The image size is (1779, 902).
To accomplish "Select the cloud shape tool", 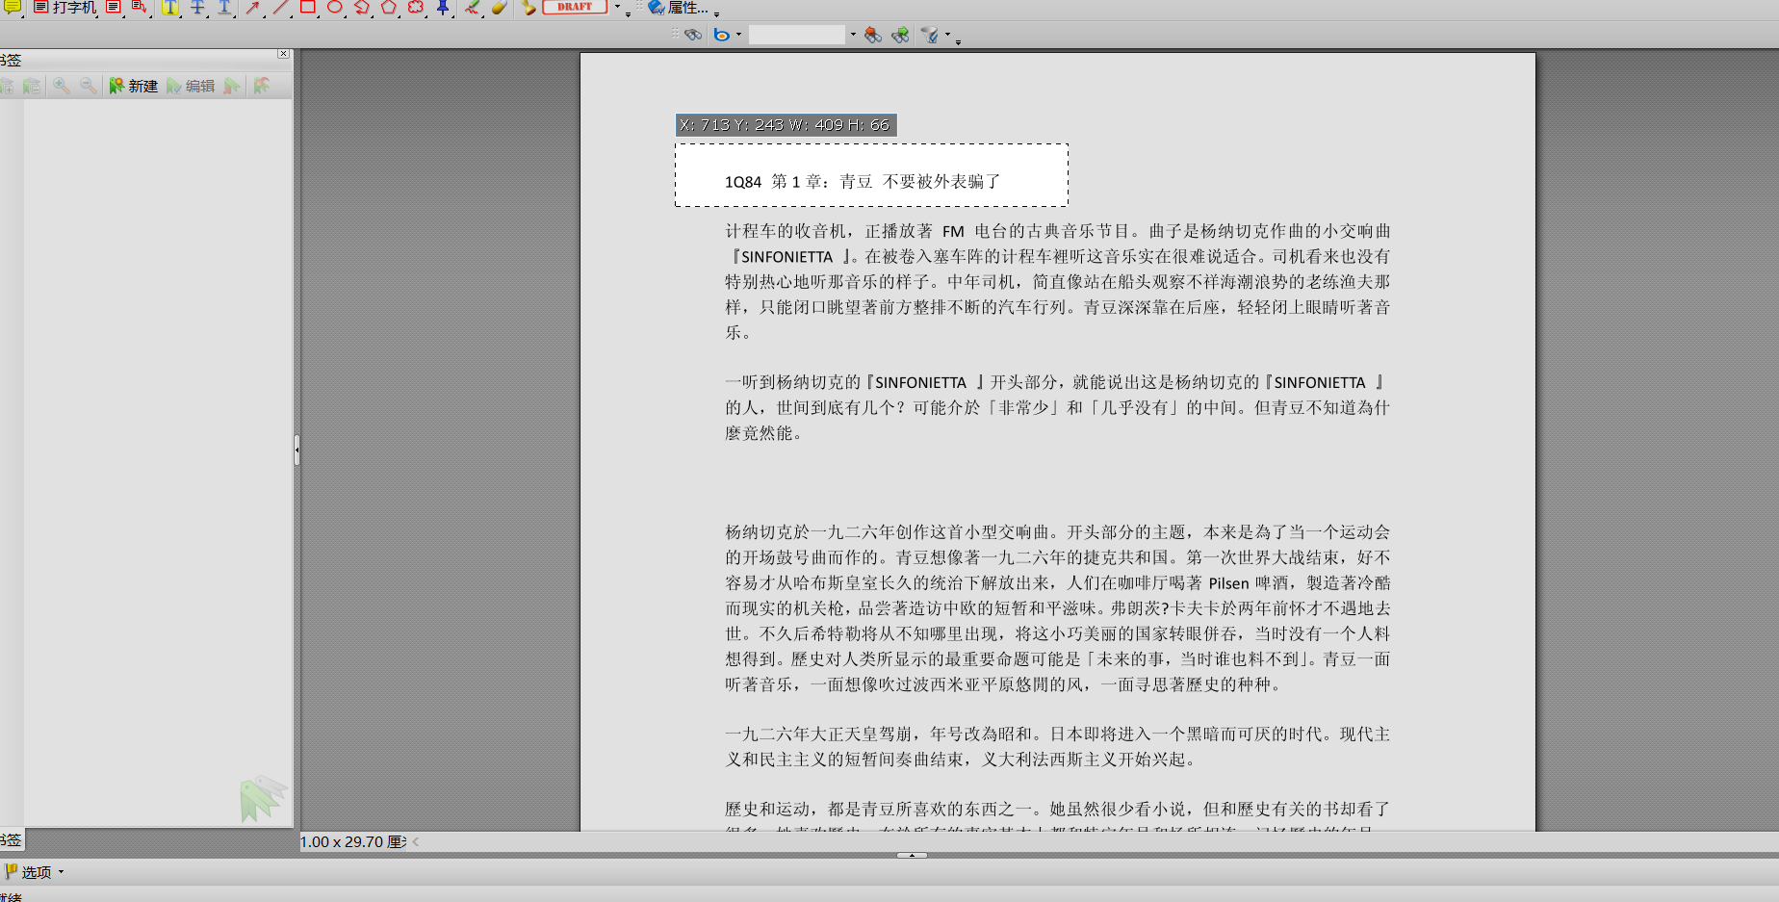I will 416,8.
